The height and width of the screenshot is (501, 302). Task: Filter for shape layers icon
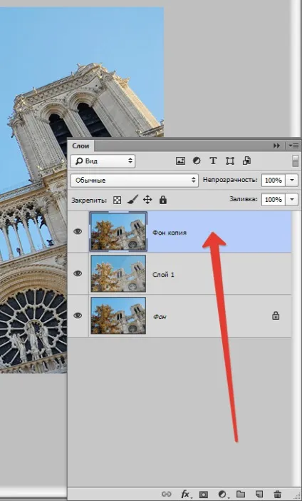(230, 161)
